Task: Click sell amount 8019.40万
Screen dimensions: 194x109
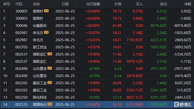Action: [x=159, y=26]
